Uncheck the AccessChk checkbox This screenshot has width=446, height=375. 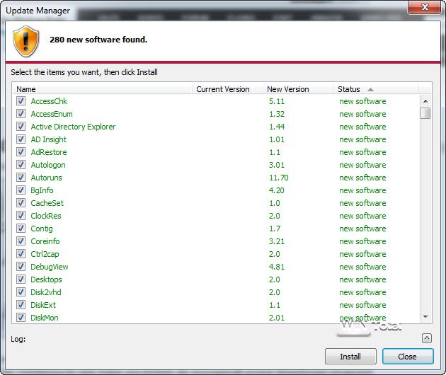[21, 101]
